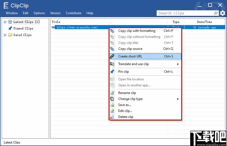Click the paperclip icon for Copy clip source

point(112,49)
